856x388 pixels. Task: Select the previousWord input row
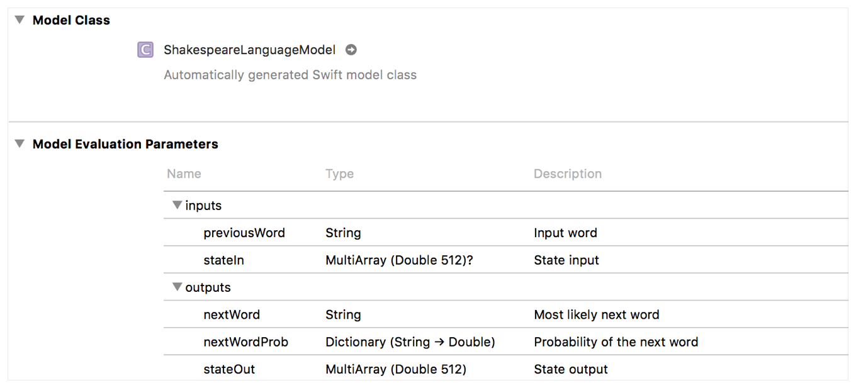[244, 233]
